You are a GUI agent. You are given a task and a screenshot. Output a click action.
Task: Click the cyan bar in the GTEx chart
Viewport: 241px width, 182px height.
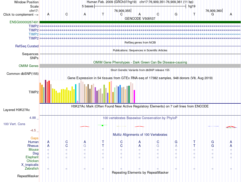pyautogui.click(x=76, y=94)
